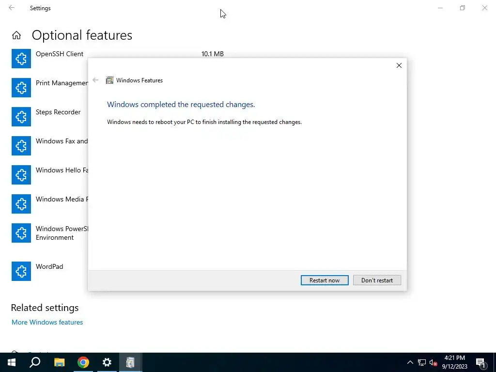The width and height of the screenshot is (496, 372).
Task: Show hidden system tray icons
Action: 410,362
